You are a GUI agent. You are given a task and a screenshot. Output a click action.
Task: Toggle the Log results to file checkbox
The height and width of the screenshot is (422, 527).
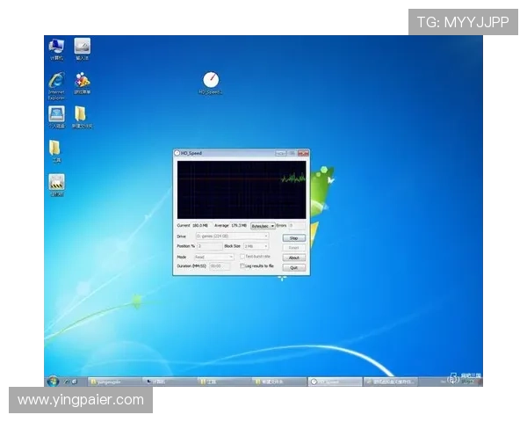pyautogui.click(x=242, y=266)
